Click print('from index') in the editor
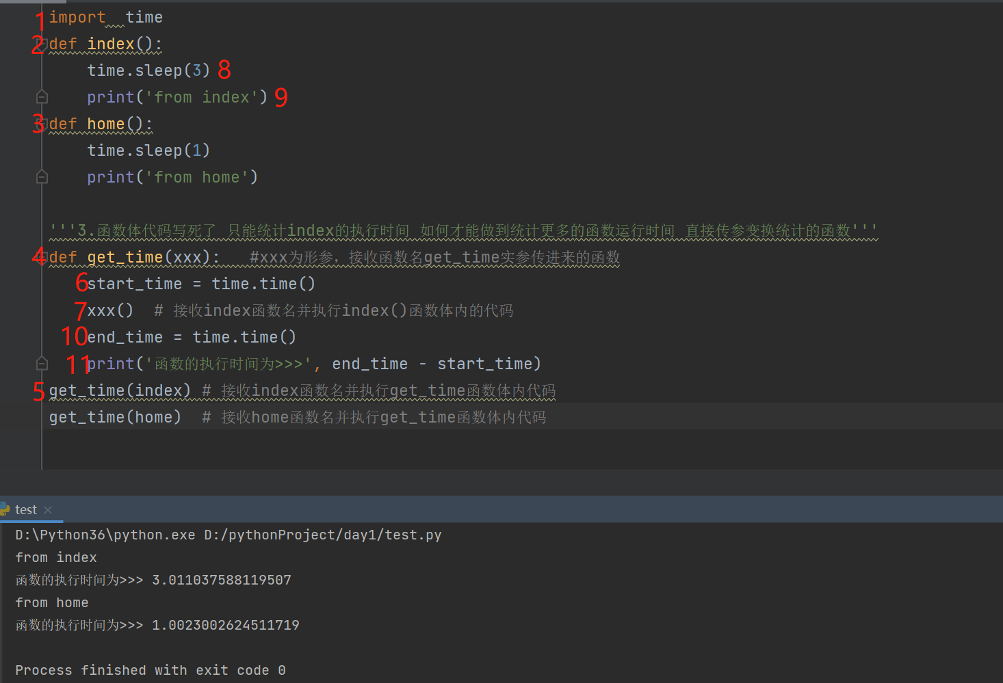The height and width of the screenshot is (683, 1003). click(x=177, y=98)
